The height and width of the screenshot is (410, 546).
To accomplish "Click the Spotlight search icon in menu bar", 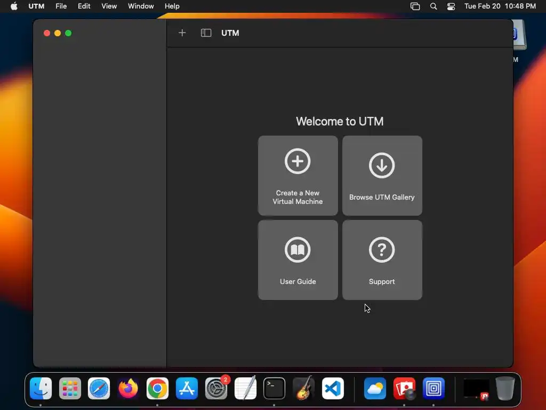I will (x=433, y=6).
